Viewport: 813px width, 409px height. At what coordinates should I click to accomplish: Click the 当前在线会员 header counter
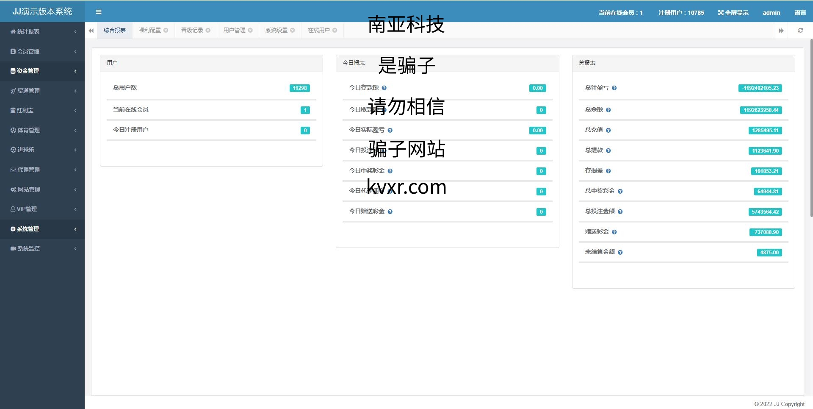point(620,13)
